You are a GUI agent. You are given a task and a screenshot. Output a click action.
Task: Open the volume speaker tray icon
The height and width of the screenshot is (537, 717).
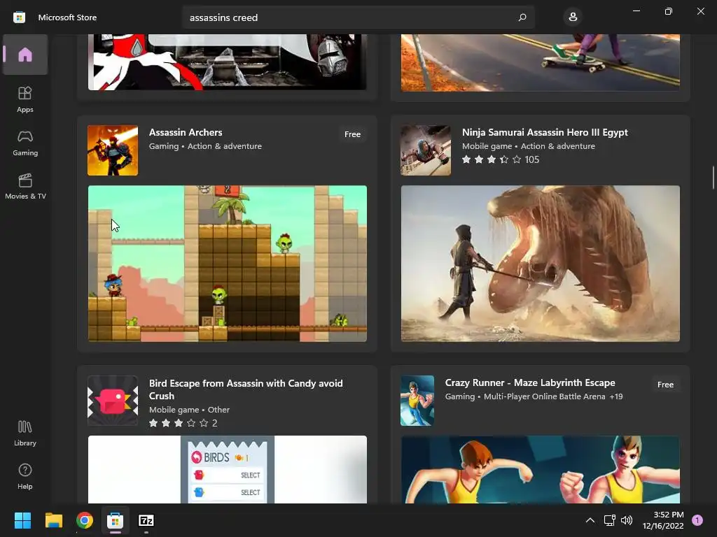(627, 520)
